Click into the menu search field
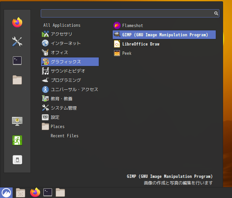 [130, 14]
